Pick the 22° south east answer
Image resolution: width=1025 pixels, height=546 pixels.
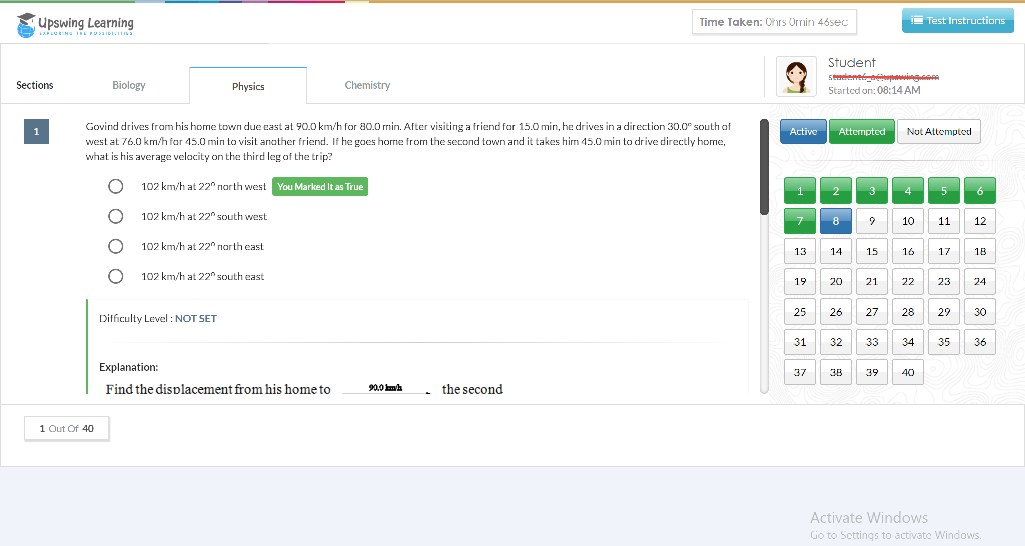coord(116,276)
